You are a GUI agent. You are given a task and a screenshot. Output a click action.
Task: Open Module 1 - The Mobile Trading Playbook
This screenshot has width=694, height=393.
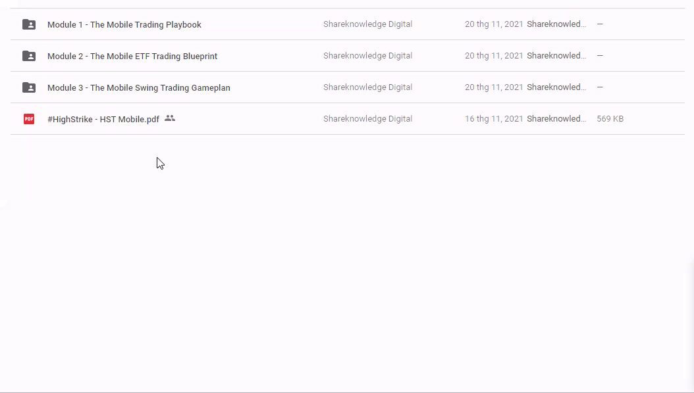click(124, 24)
